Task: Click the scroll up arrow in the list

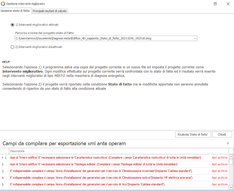Action: tap(231, 157)
